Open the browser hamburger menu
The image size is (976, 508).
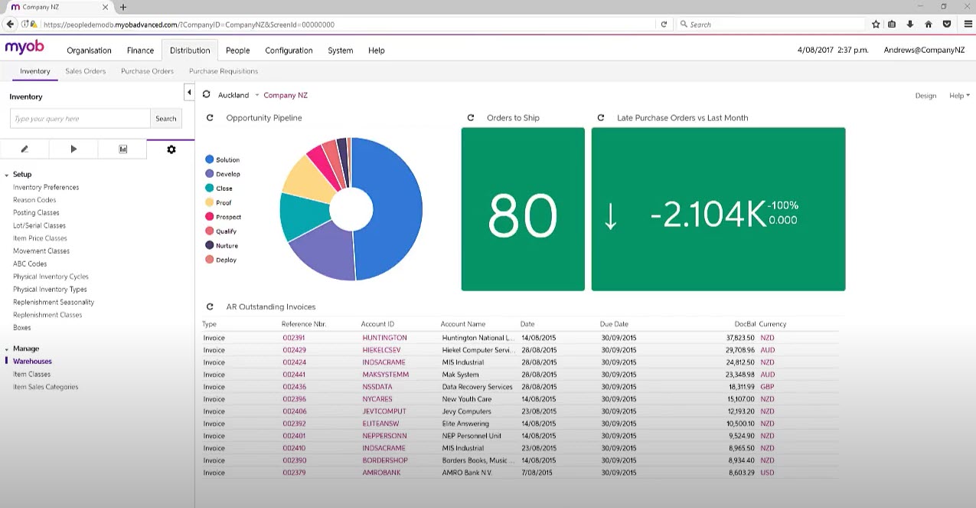coord(968,25)
